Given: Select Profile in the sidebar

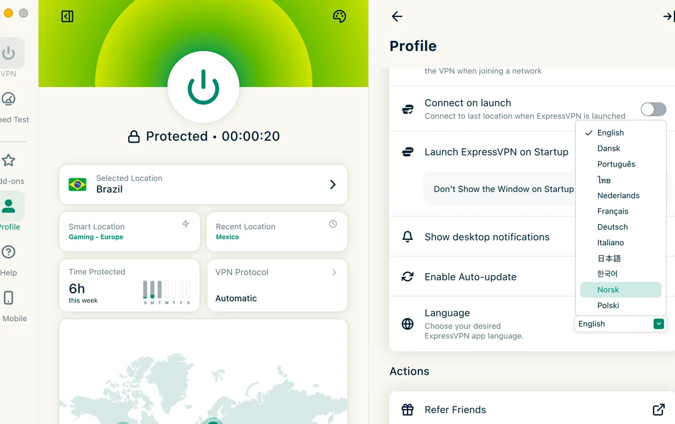Looking at the screenshot, I should 9,211.
